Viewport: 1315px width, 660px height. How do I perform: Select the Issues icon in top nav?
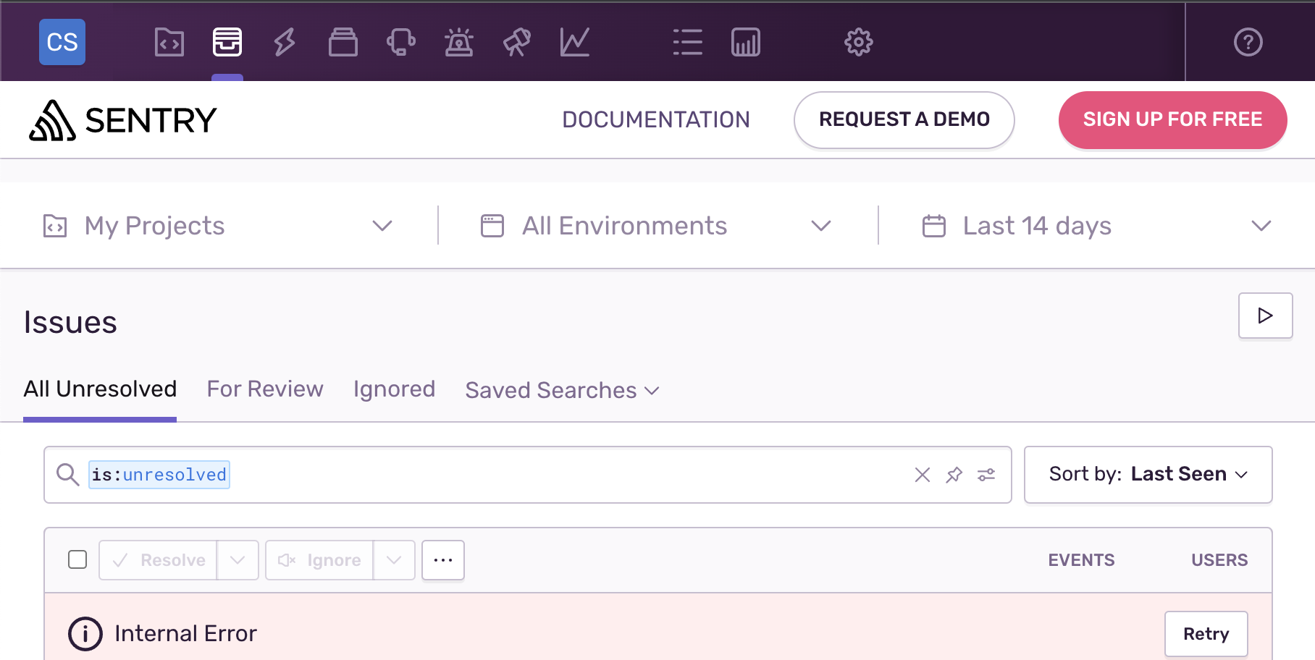coord(227,42)
